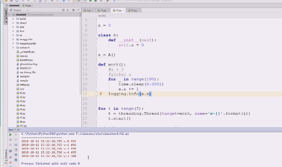282x167 pixels.
Task: Pin the Run tab with pin icon
Action: pyautogui.click(x=10, y=157)
